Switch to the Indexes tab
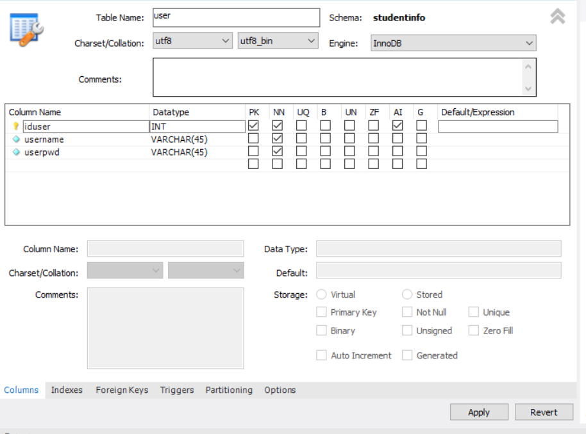586x434 pixels. pyautogui.click(x=67, y=390)
